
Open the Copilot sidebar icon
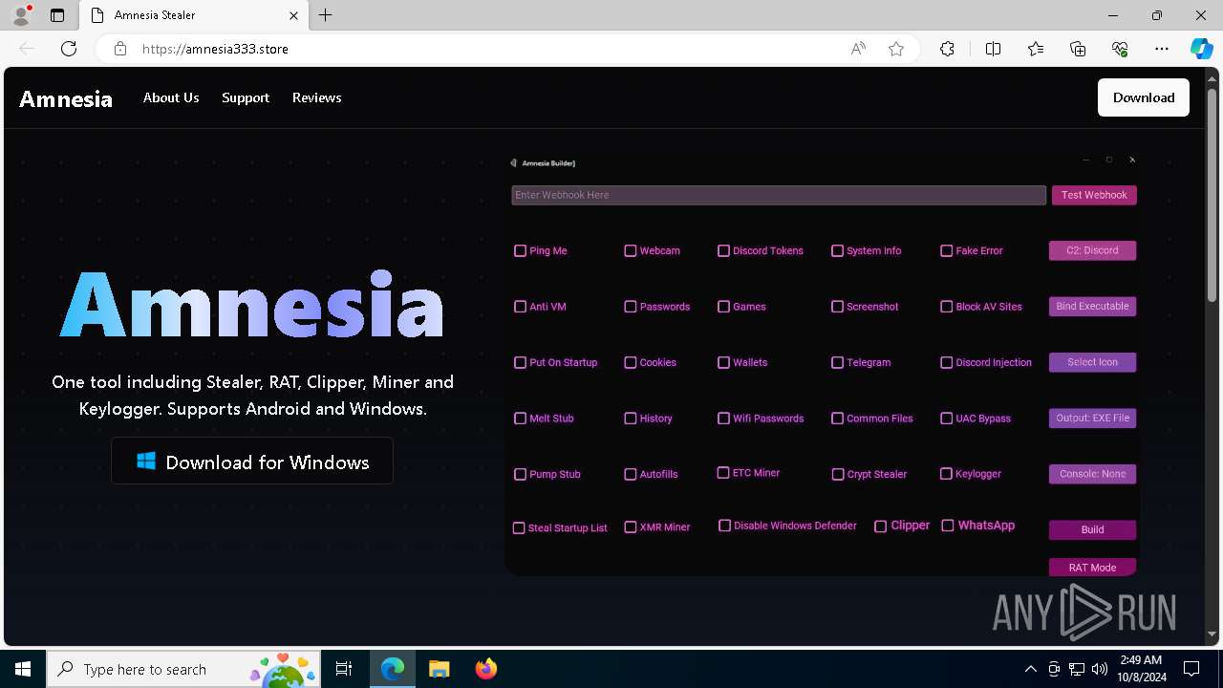pos(1201,49)
